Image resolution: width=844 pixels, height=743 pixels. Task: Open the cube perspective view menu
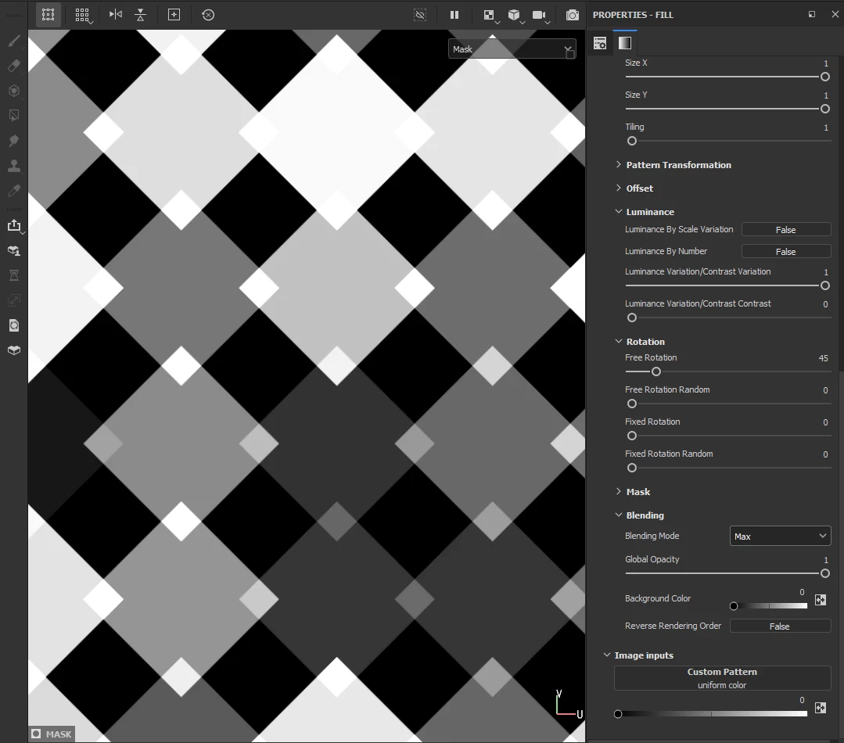[x=515, y=15]
